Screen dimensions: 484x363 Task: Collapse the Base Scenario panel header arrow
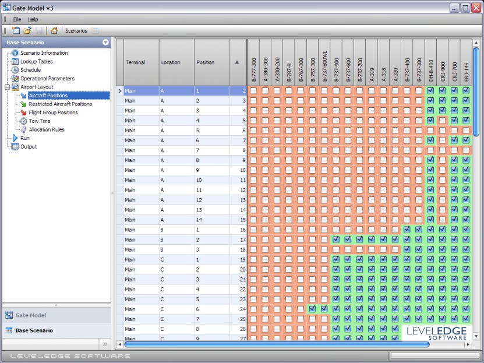click(x=105, y=43)
